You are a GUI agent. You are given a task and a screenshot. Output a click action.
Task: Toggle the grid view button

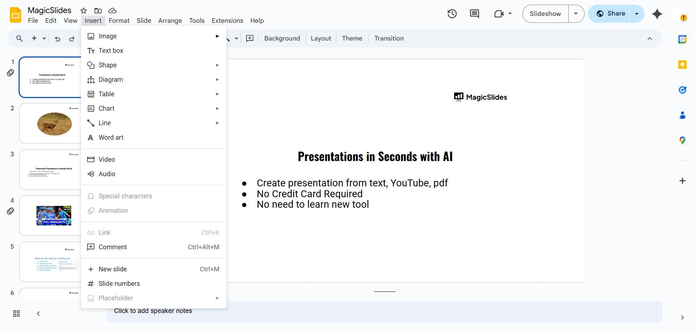(x=16, y=314)
